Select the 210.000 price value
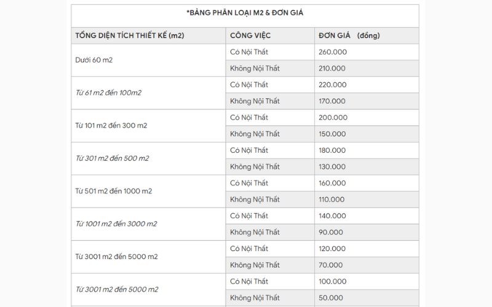Viewport: 492px width, 307px height. 333,68
